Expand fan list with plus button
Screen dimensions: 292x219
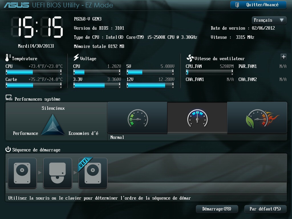(x=283, y=57)
